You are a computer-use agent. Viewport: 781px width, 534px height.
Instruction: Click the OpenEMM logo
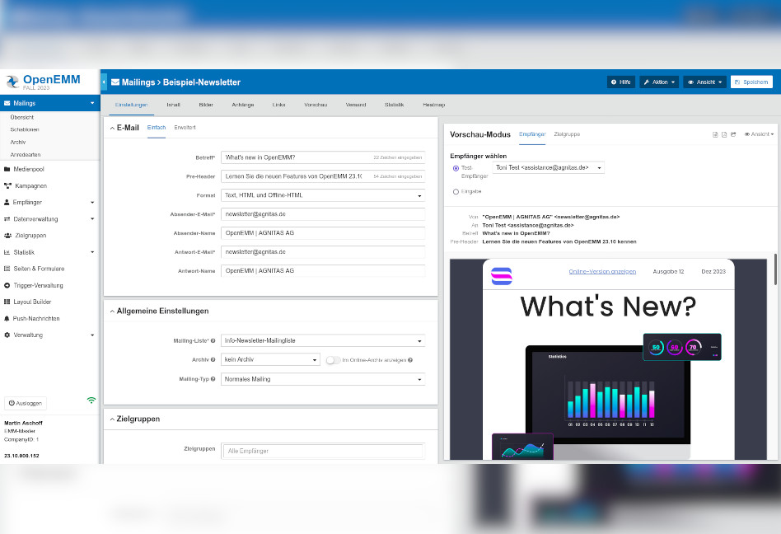[x=43, y=82]
